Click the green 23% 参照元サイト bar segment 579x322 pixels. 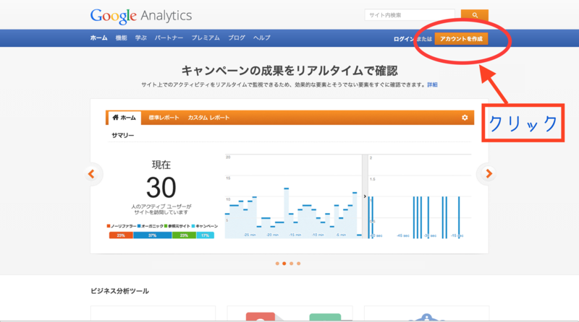184,235
